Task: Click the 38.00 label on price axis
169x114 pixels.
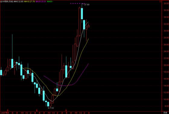Action: point(166,3)
